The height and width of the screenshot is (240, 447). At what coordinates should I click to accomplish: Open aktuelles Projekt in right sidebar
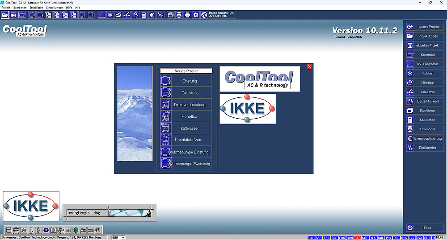tap(425, 46)
